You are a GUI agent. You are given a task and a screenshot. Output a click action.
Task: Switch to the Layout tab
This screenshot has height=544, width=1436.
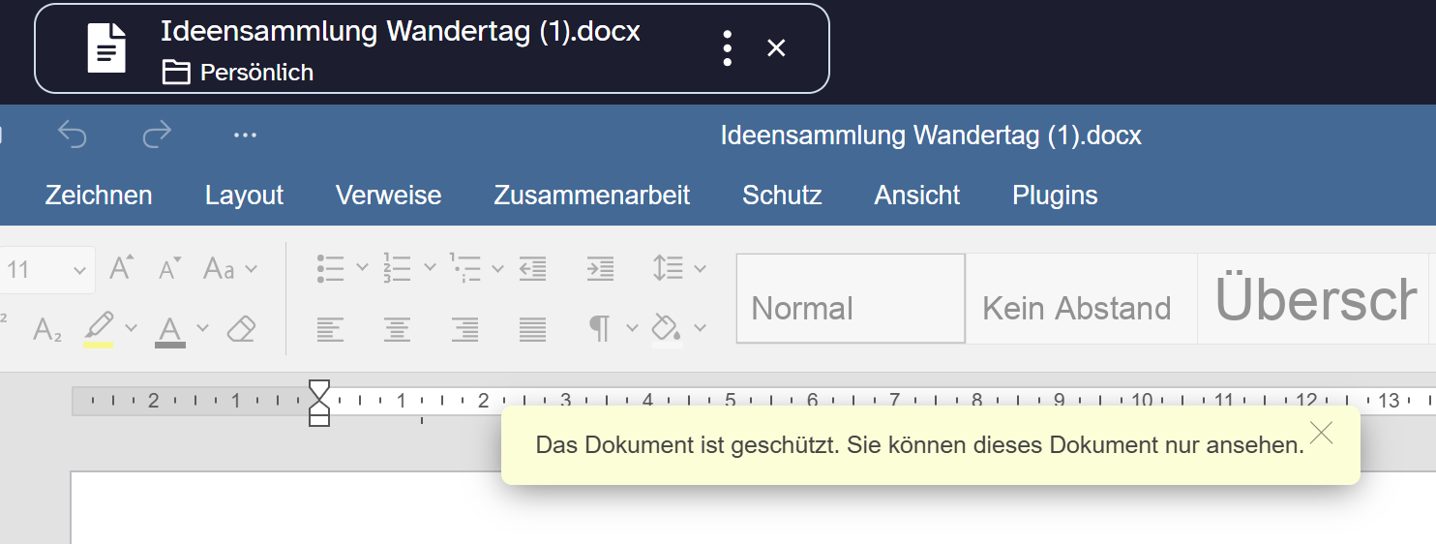point(244,195)
